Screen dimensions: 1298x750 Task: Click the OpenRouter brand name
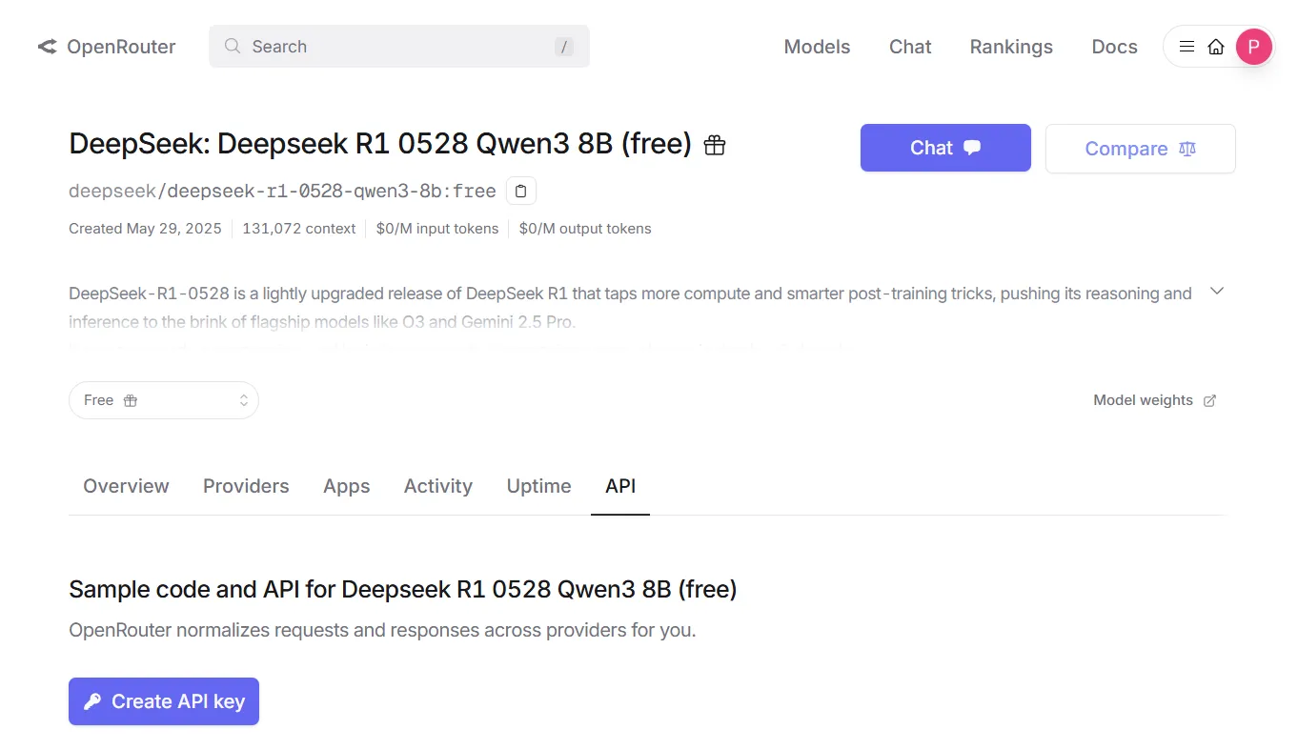tap(121, 47)
